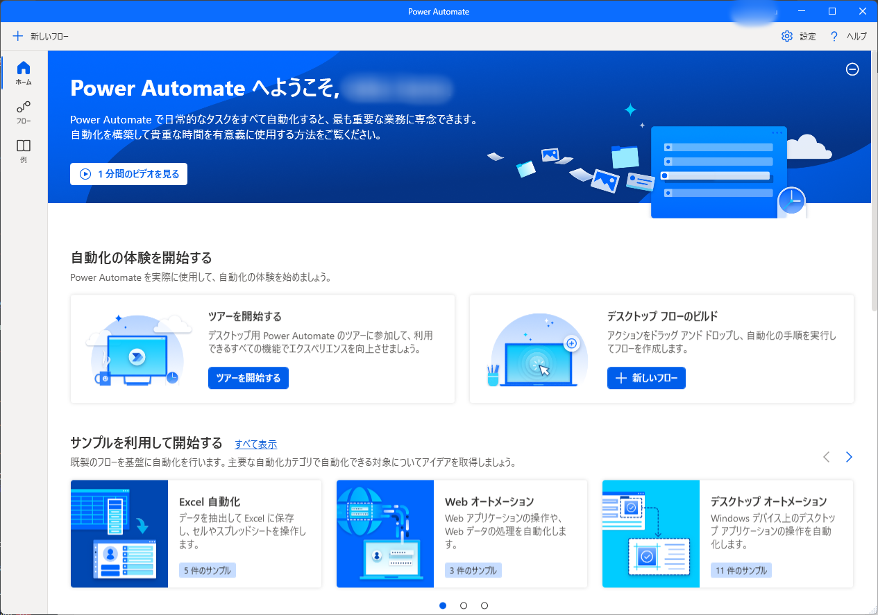Open the Excel 自動化 sample card
This screenshot has height=615, width=878.
196,533
